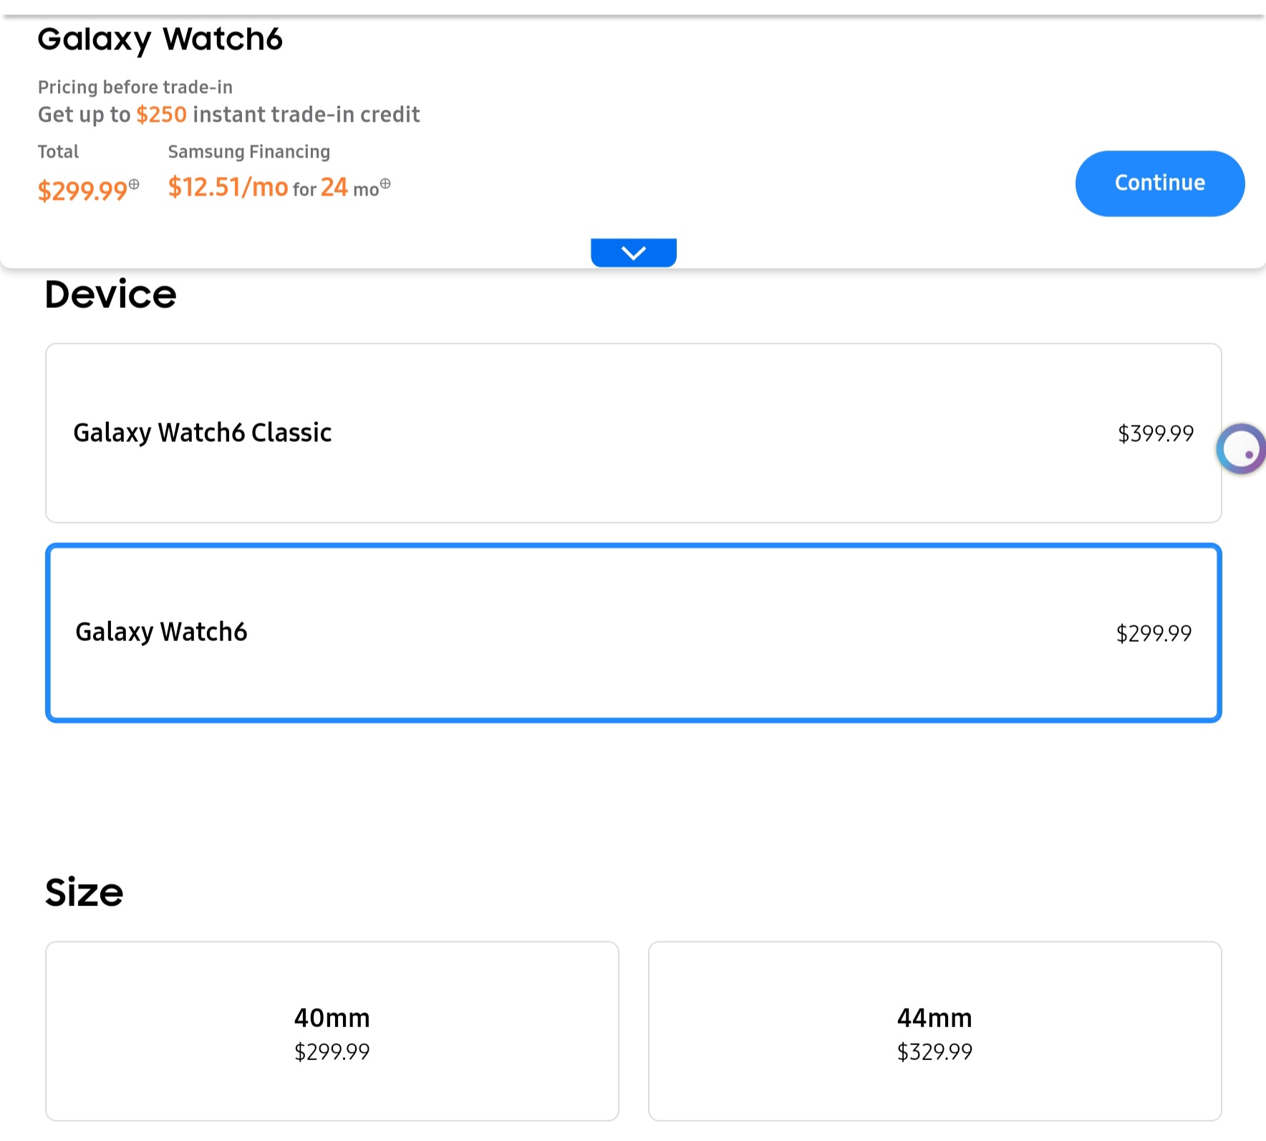Image resolution: width=1266 pixels, height=1141 pixels.
Task: Choose the Galaxy Watch6 $299.99 device card
Action: coord(633,633)
